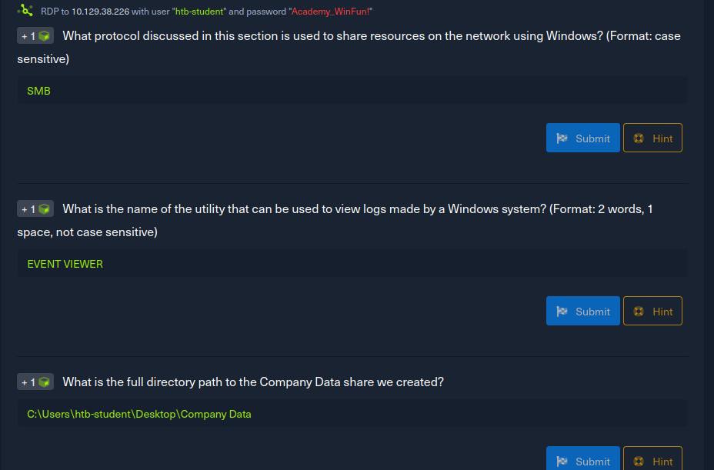This screenshot has height=470, width=714.
Task: Focus the answer field containing EVENT VIEWER
Action: point(352,263)
